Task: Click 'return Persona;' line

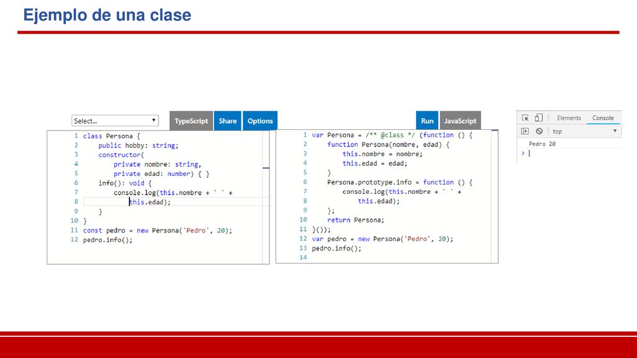Action: tap(355, 220)
